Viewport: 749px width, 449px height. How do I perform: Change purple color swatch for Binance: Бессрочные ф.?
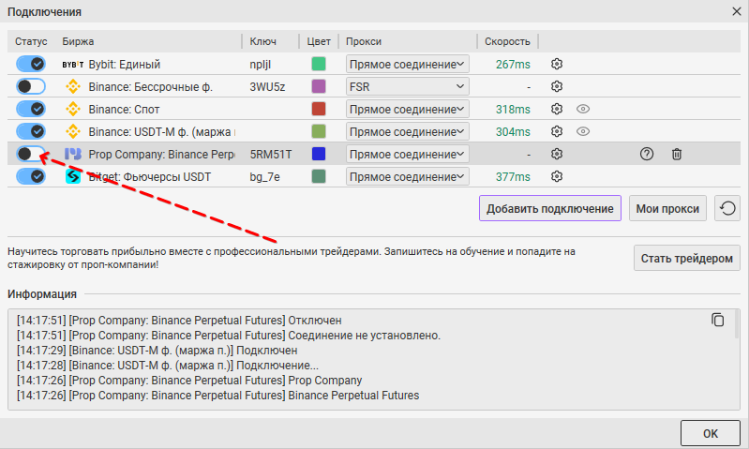click(x=319, y=86)
